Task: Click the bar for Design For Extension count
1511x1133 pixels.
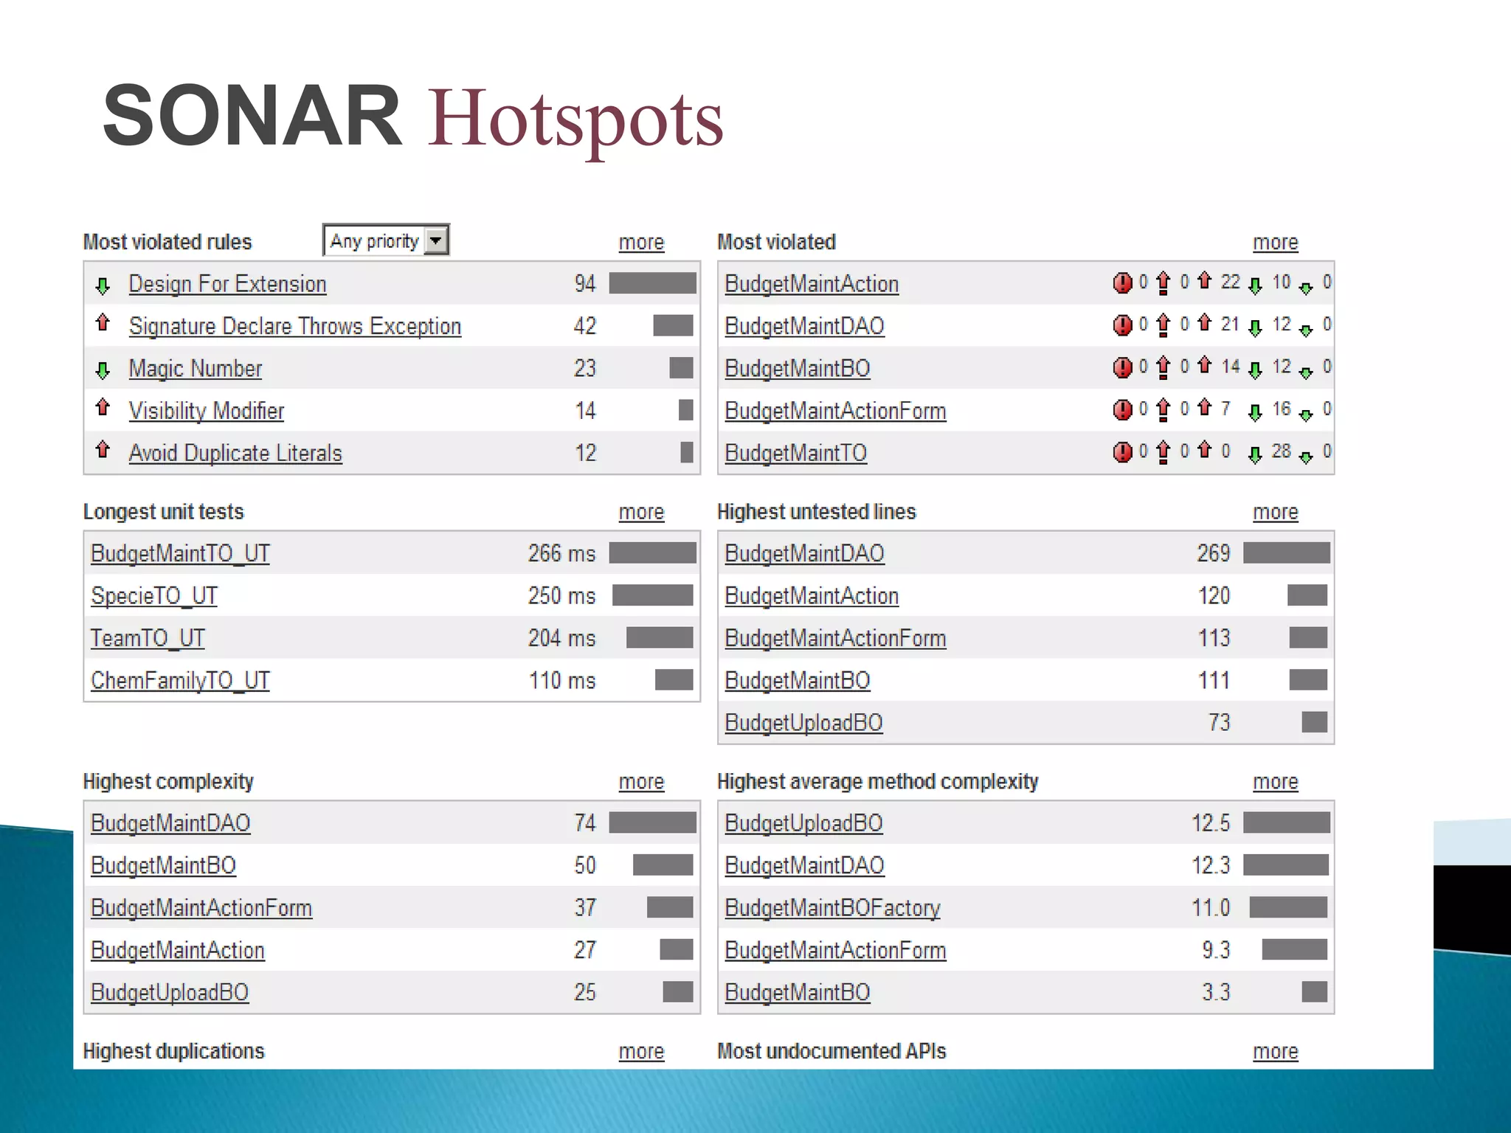Action: (652, 283)
